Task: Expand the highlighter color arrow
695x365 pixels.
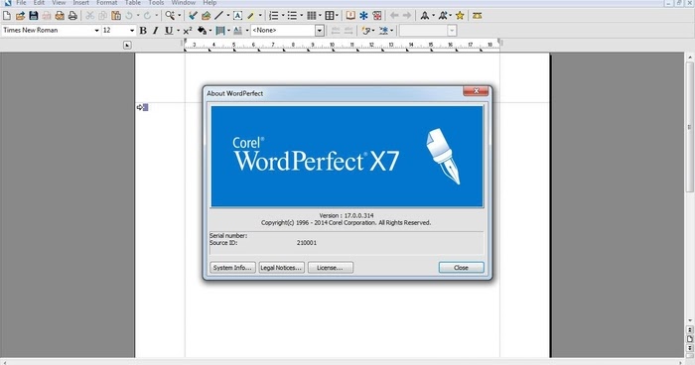Action: [260, 16]
